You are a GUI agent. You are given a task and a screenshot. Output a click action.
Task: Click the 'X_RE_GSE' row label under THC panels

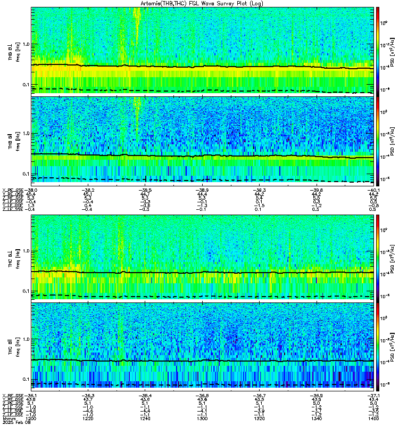13,396
